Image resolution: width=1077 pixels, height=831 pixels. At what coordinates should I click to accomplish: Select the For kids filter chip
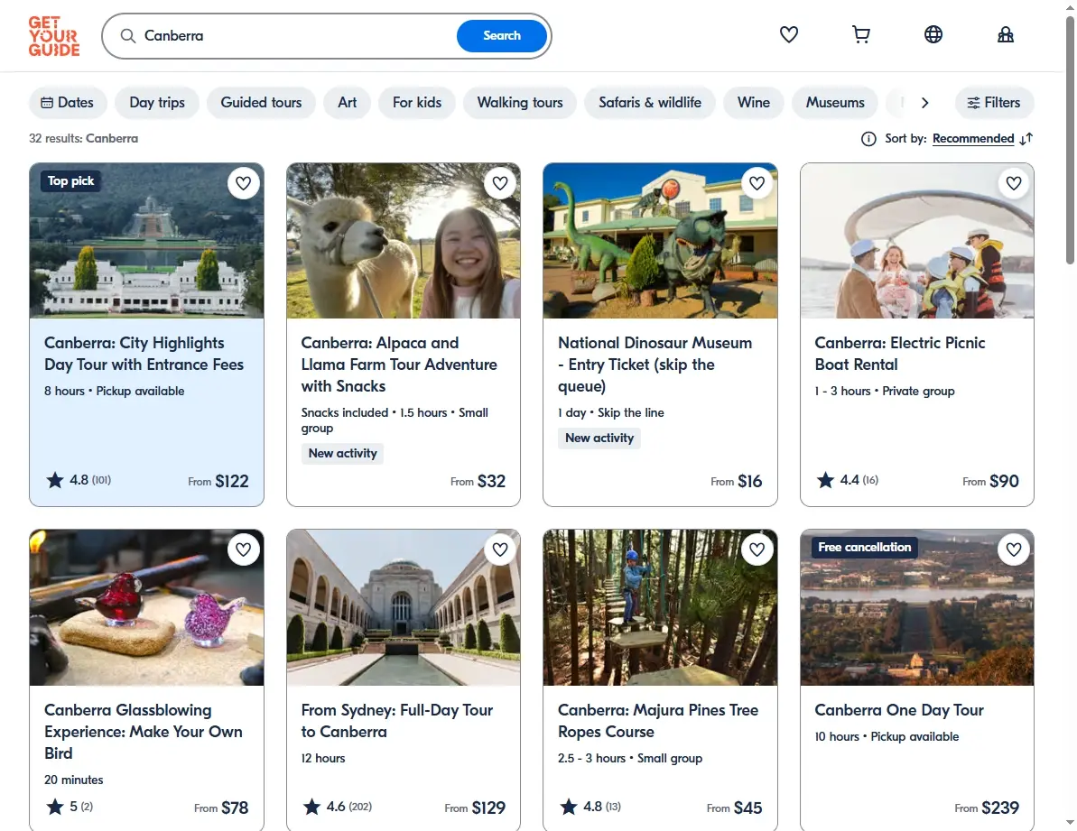(417, 102)
